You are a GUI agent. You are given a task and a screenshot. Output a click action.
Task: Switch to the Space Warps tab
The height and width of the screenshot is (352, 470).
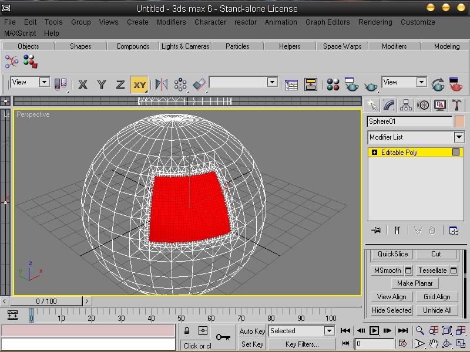point(342,46)
